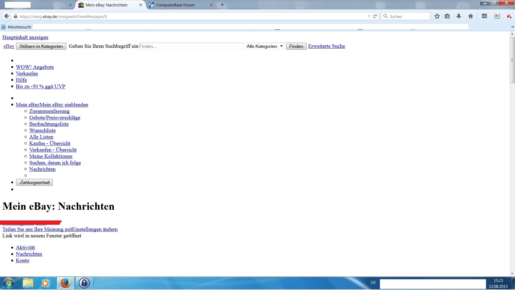Open Meine Kollektionen
Image resolution: width=515 pixels, height=290 pixels.
tap(51, 156)
